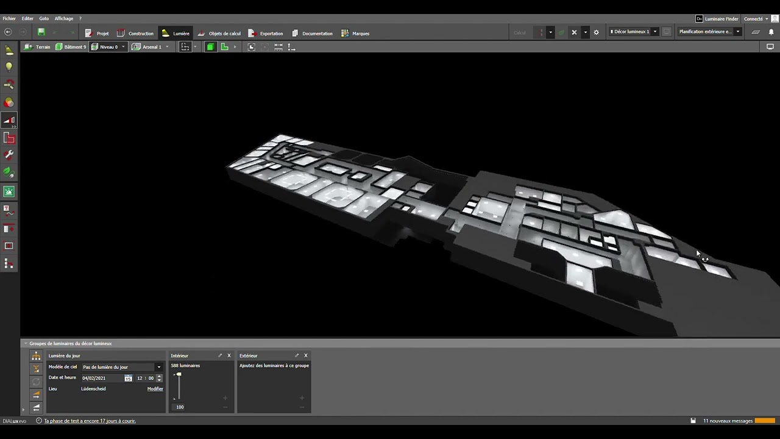Open the light scene hierarchy icon in the bottom panel

36,356
